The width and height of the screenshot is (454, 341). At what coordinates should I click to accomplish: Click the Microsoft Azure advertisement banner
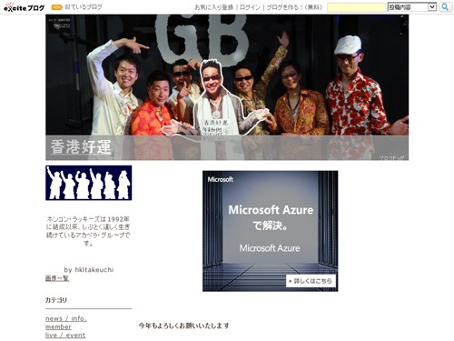[x=271, y=231]
